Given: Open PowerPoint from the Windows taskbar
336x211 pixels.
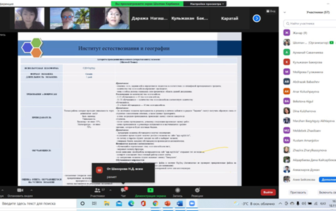Looking at the screenshot, I should [x=167, y=204].
